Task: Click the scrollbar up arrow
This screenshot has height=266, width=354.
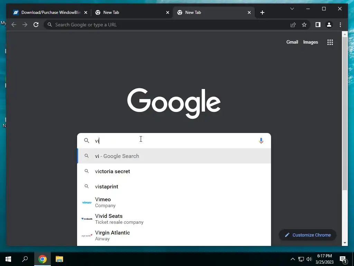Action: (345, 34)
